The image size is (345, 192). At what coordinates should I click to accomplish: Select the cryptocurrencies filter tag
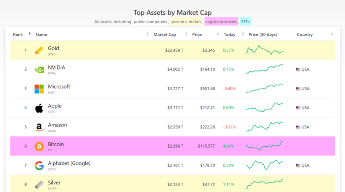click(221, 22)
